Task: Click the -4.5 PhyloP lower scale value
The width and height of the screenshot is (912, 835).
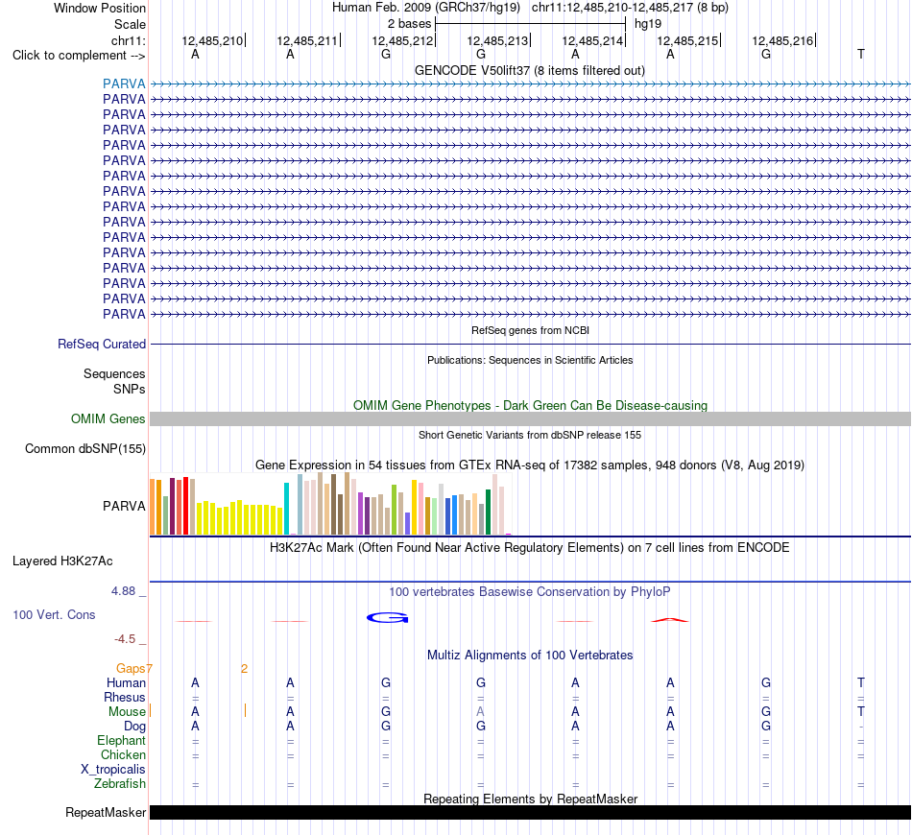Action: (x=125, y=639)
